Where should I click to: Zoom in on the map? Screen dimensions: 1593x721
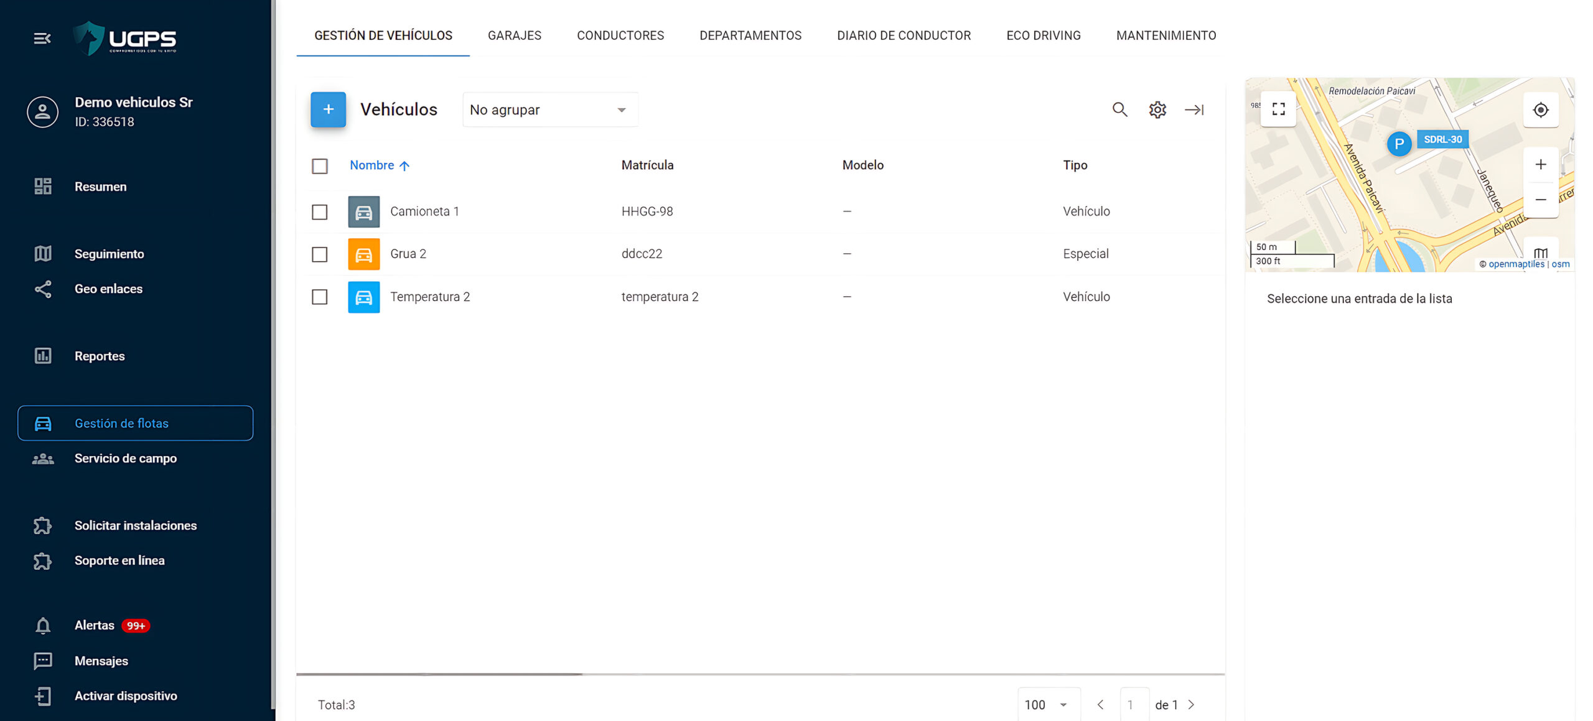point(1540,165)
